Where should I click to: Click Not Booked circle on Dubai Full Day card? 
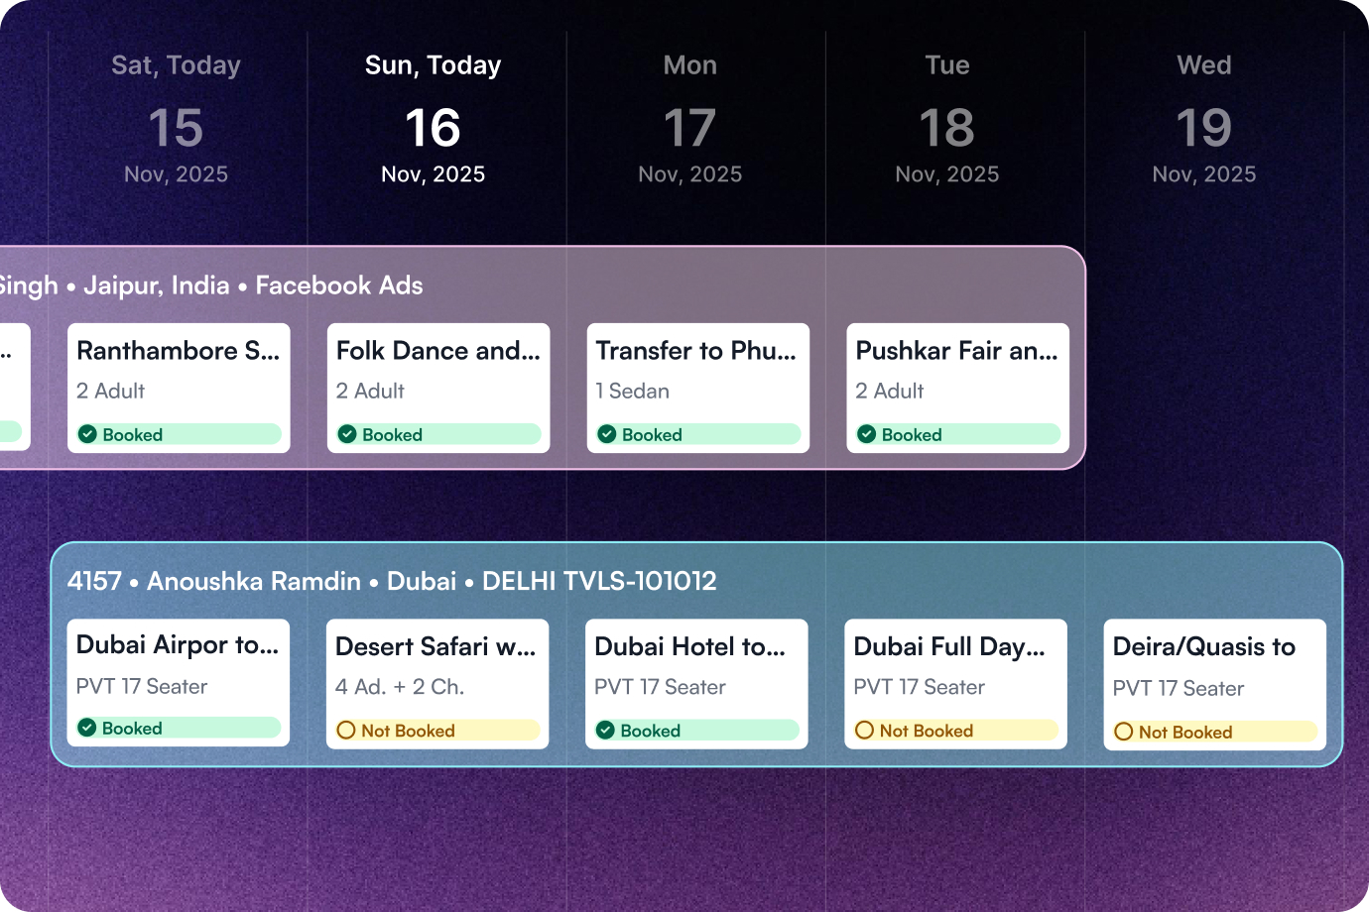[x=864, y=731]
